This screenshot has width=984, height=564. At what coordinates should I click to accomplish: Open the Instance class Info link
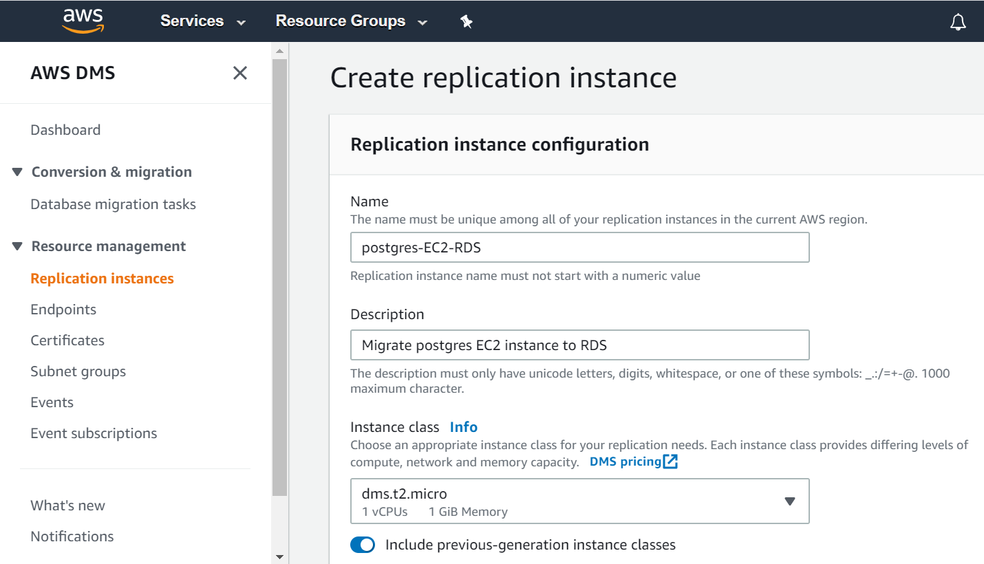tap(463, 427)
